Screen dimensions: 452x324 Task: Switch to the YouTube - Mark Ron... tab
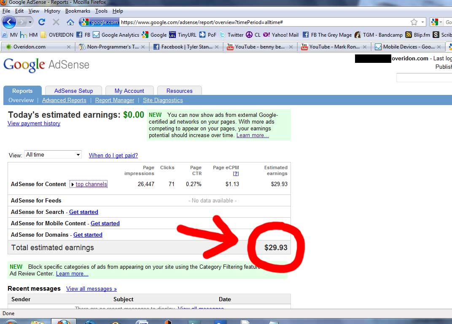(x=334, y=47)
